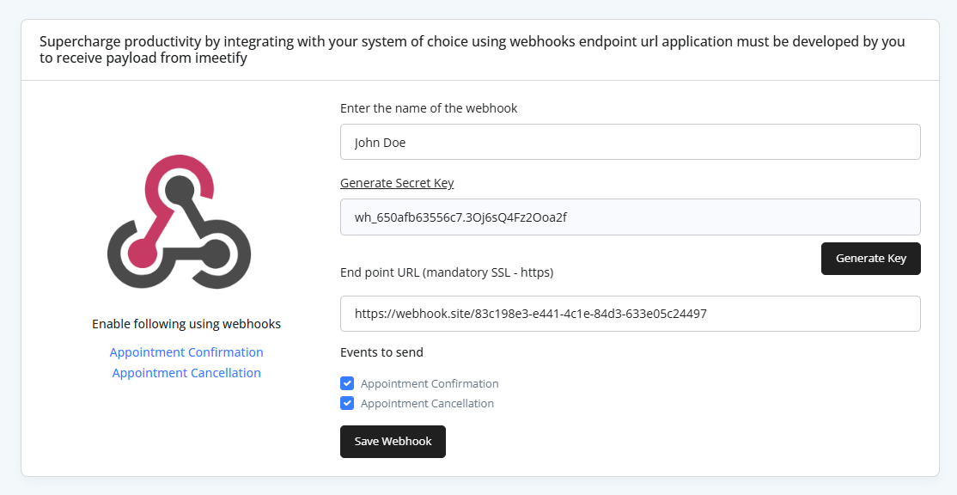
Task: Click the 'Enable following using webhooks' caption
Action: pyautogui.click(x=186, y=324)
